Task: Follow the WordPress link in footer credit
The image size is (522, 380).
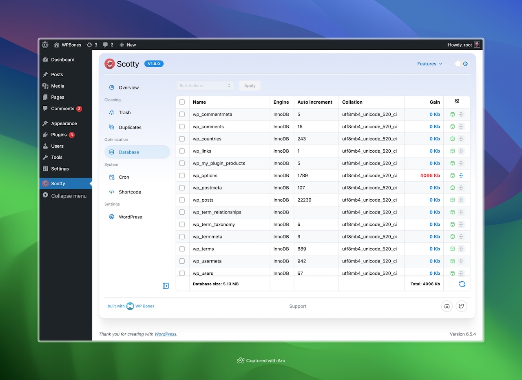Action: pos(166,334)
